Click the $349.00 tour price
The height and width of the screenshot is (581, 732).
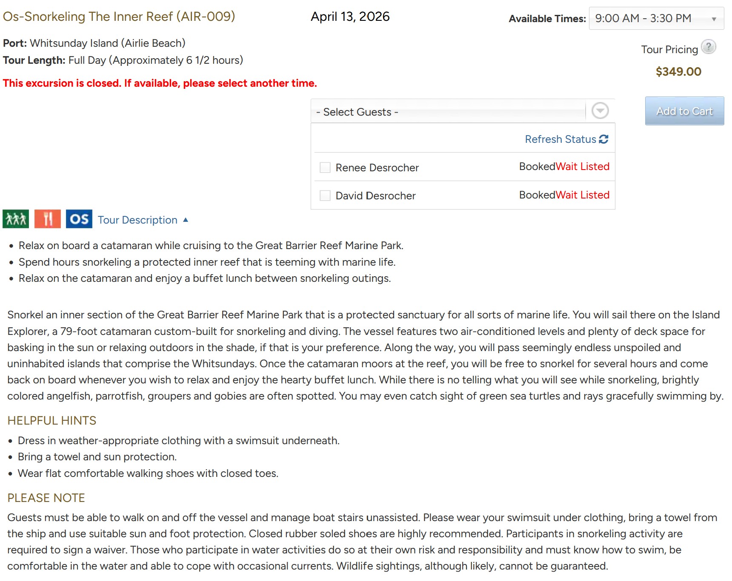[678, 71]
